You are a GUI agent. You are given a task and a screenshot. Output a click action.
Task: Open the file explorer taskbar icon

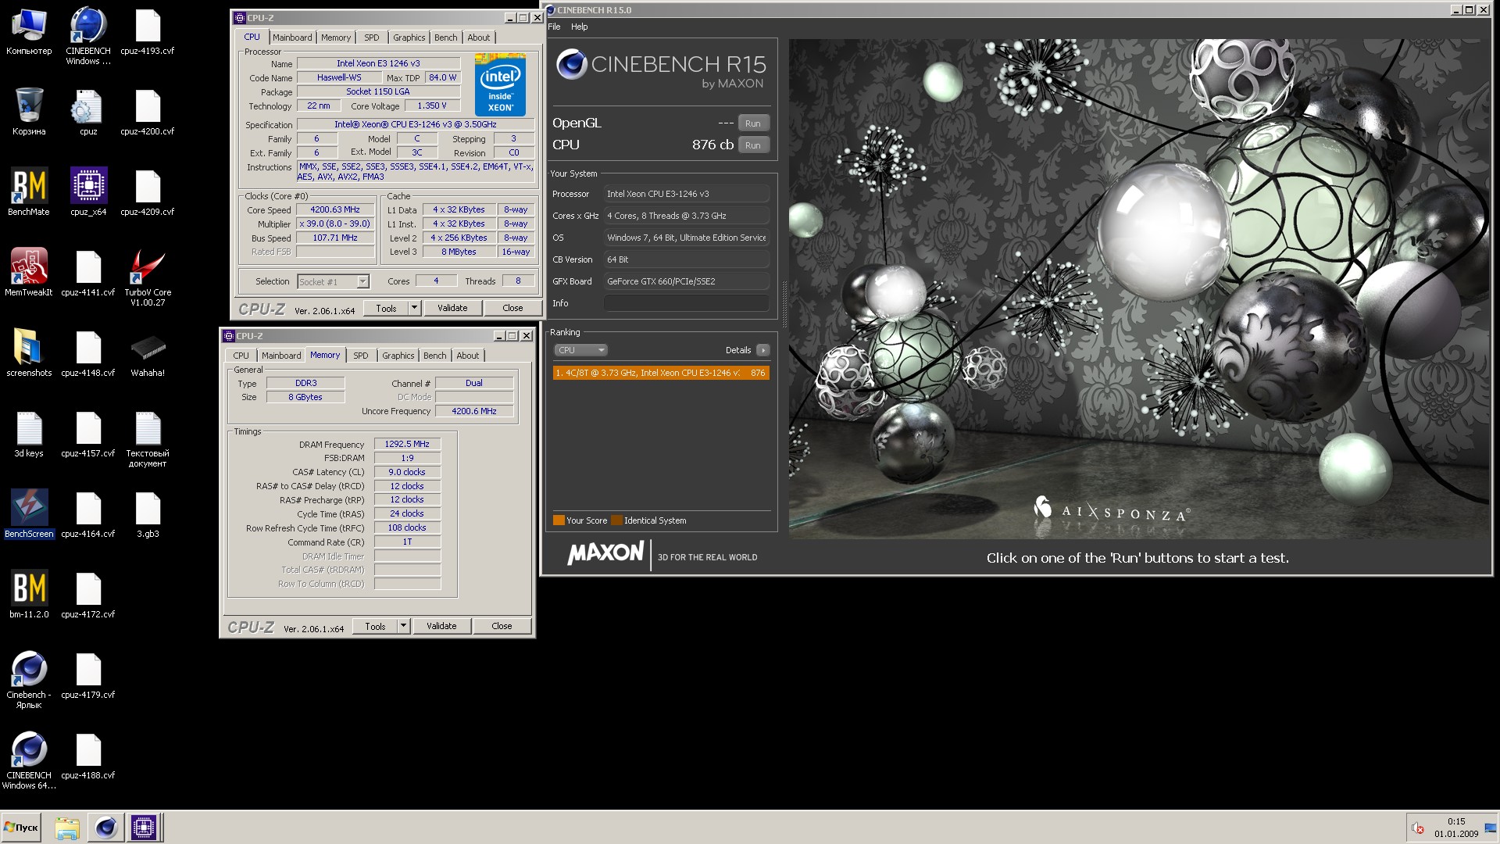click(67, 827)
